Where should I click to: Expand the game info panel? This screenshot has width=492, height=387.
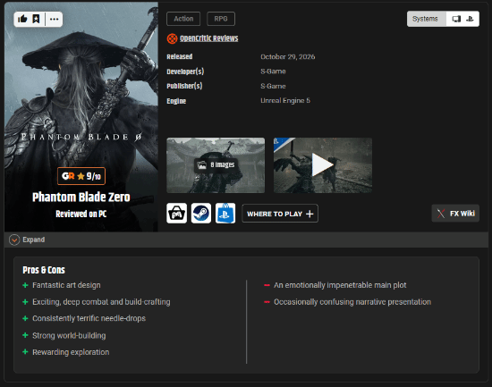point(27,240)
